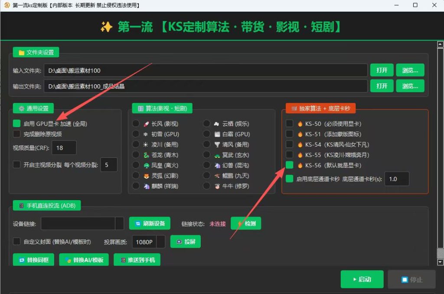Click the flame icon next to KS-54

pos(300,144)
